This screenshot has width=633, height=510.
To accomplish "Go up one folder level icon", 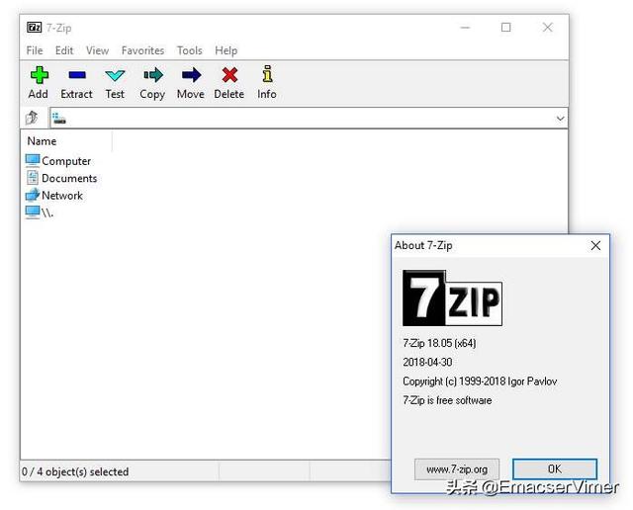I will (32, 118).
